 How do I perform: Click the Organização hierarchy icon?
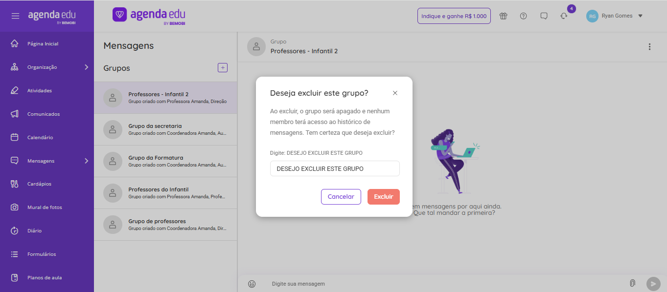pos(14,67)
